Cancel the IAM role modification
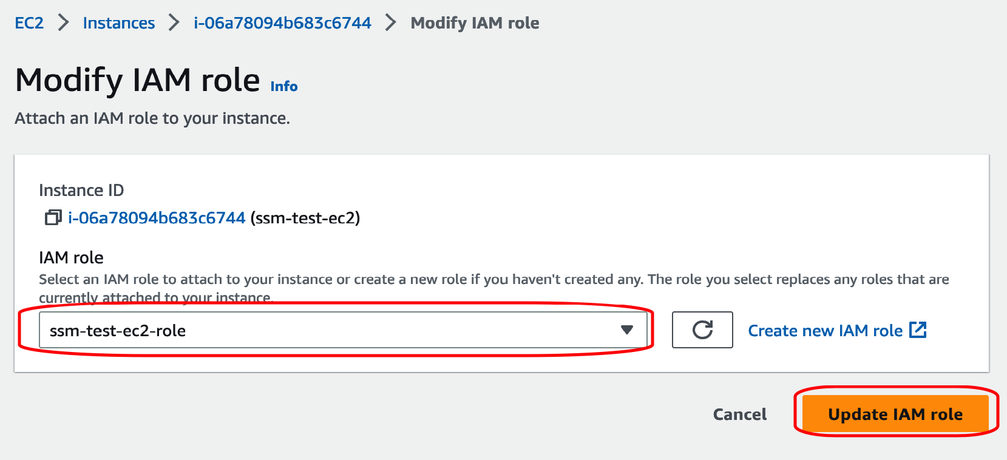The image size is (1007, 460). pos(739,414)
